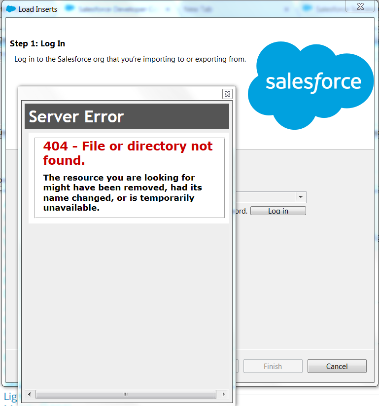Click the horizontal scrollbar thumb
Viewport: 379px width, 406px height.
tap(126, 394)
